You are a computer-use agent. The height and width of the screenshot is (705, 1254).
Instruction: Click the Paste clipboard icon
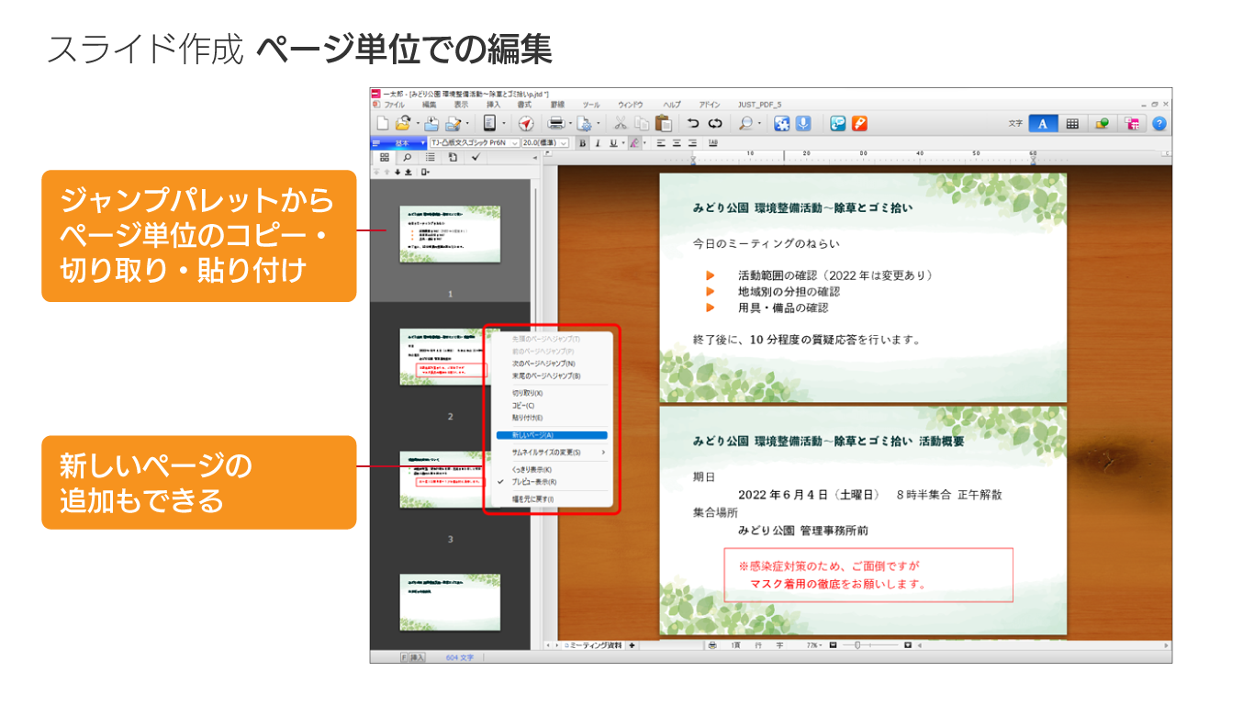[664, 124]
